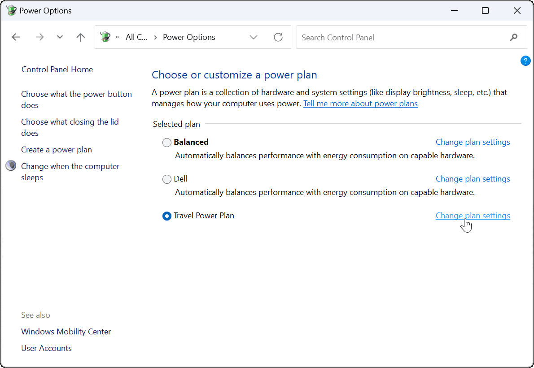
Task: Click the Control Panel icon in address bar
Action: tap(105, 37)
